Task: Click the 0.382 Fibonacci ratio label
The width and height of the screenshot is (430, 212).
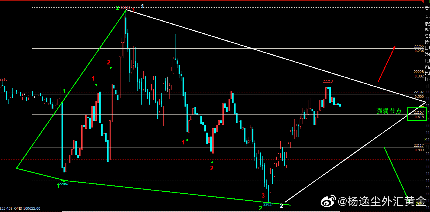Action: pos(419,76)
